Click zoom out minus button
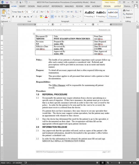Viewport: 139px width, 165px height. pos(112,163)
